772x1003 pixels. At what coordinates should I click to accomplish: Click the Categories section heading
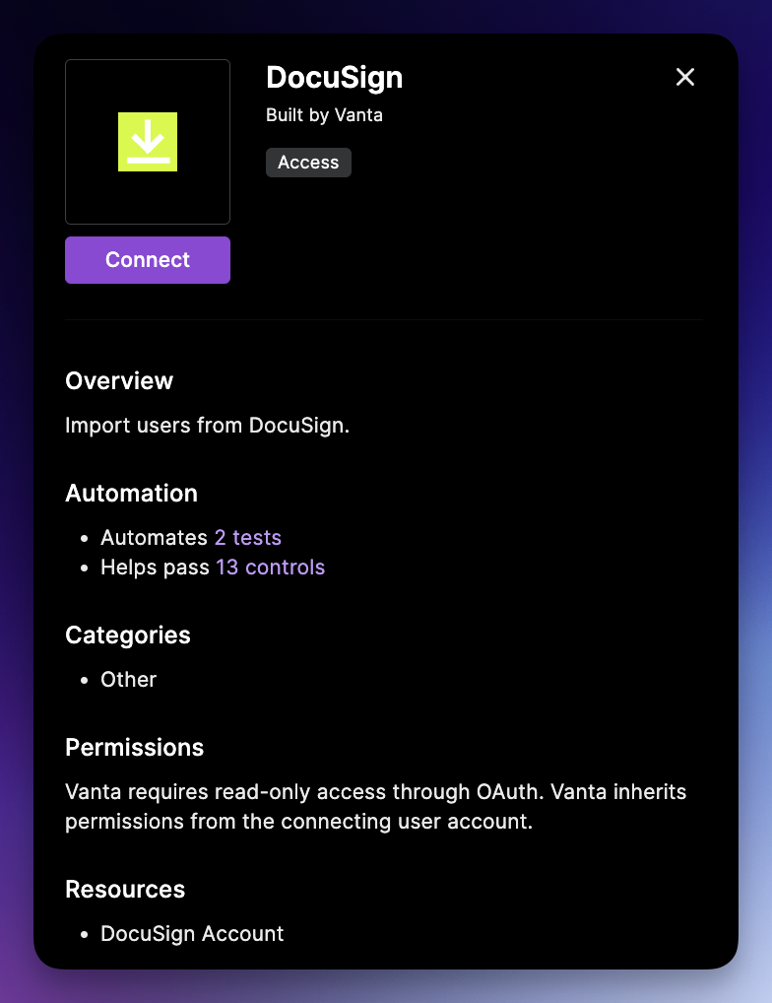[128, 635]
